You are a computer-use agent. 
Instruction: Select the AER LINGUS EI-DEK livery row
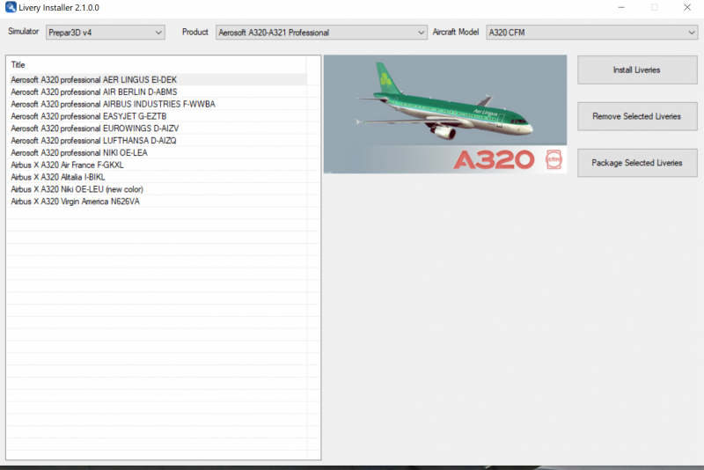(x=158, y=79)
